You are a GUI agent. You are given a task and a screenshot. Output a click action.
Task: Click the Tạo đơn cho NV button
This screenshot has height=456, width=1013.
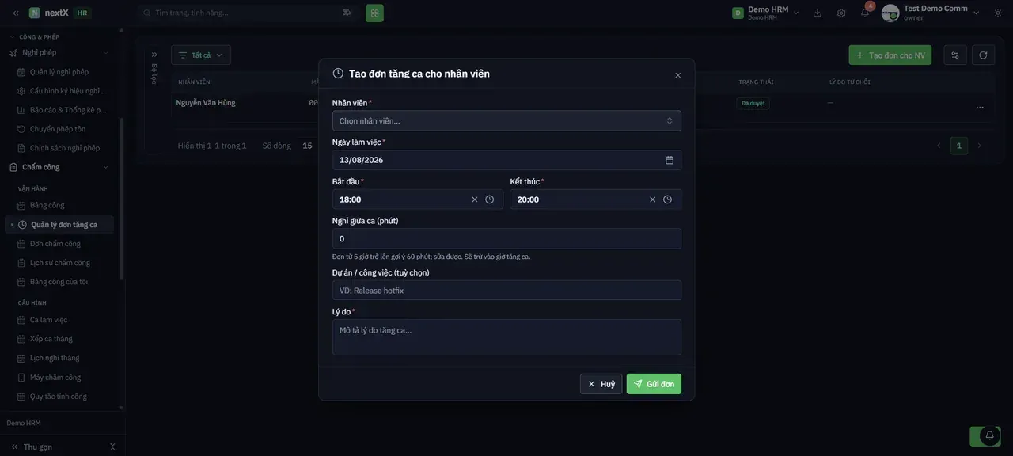pos(890,55)
